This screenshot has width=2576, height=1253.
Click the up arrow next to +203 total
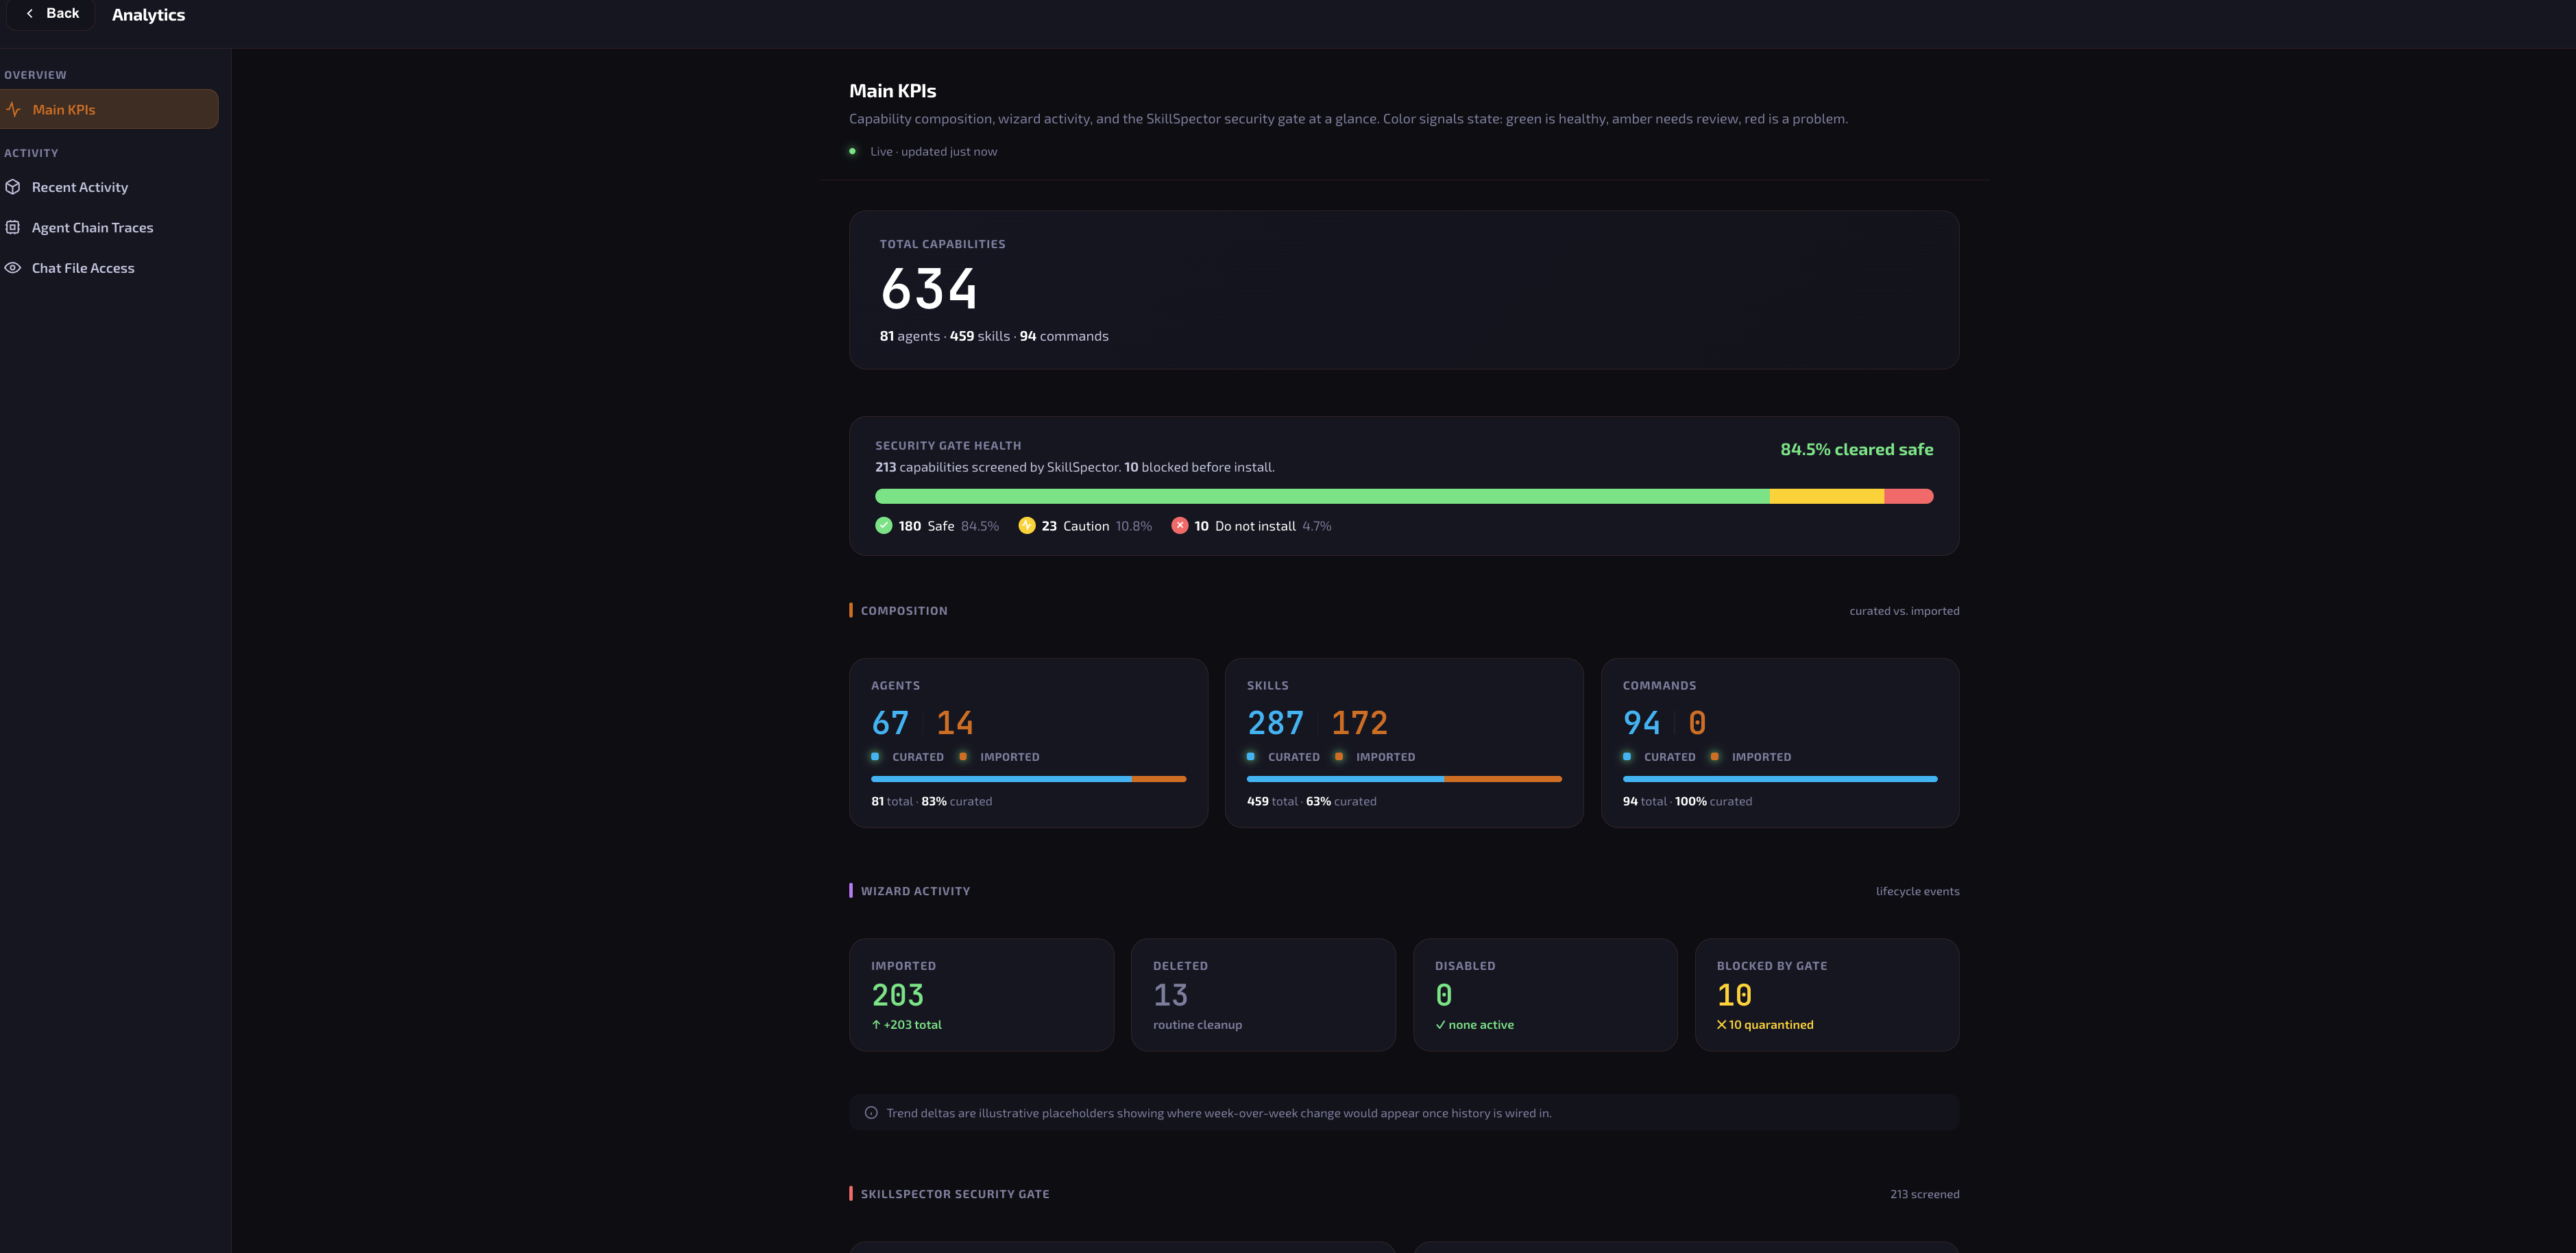876,1025
